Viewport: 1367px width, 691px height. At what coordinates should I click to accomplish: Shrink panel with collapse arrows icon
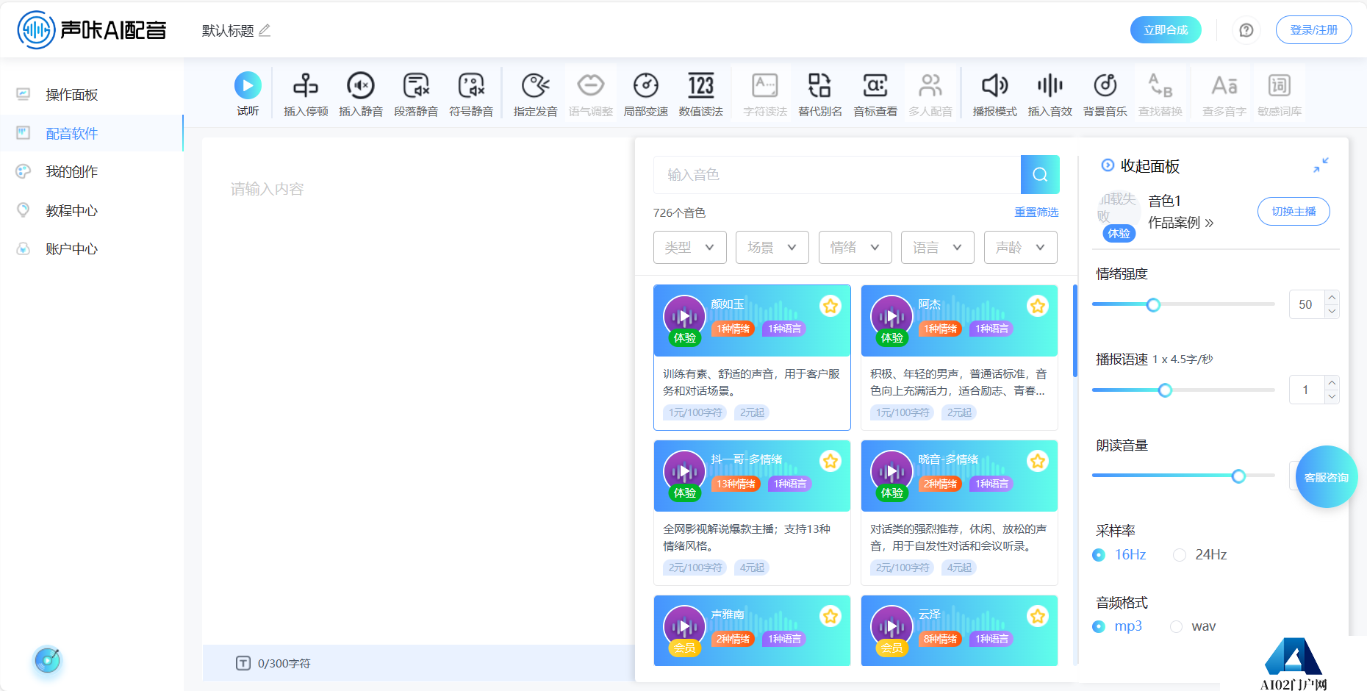(x=1321, y=165)
